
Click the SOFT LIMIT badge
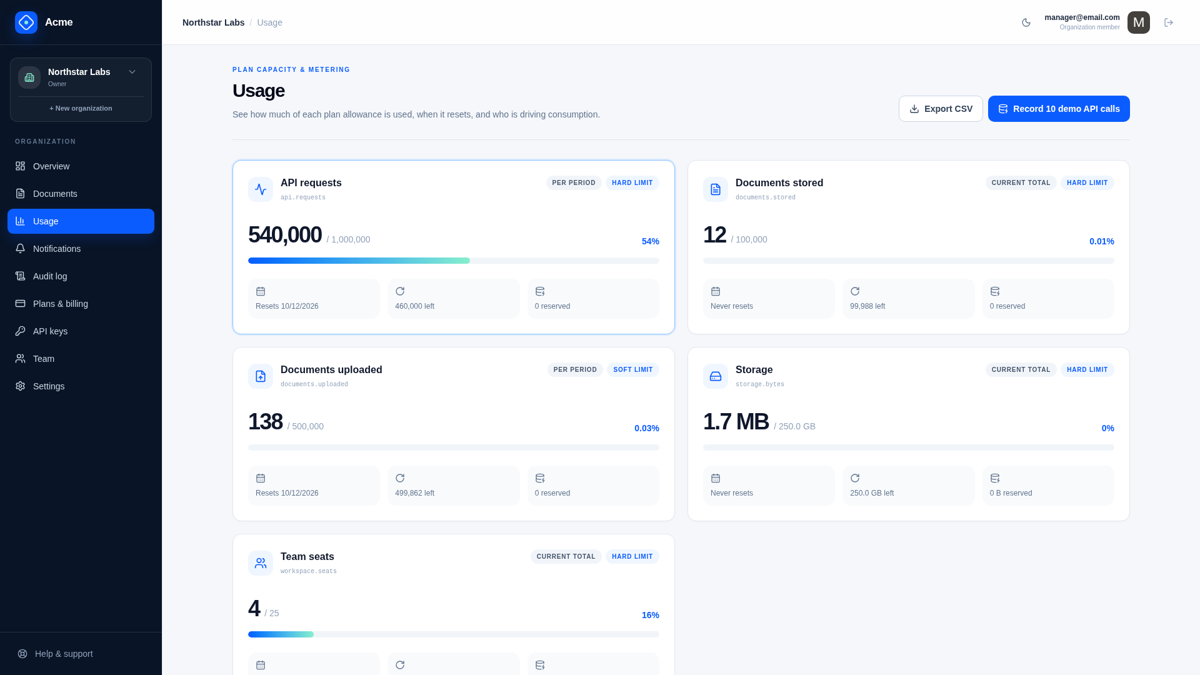point(633,370)
